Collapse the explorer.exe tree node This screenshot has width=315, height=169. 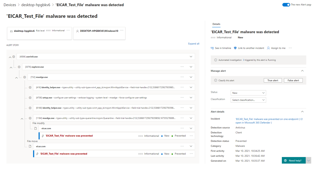(11, 68)
